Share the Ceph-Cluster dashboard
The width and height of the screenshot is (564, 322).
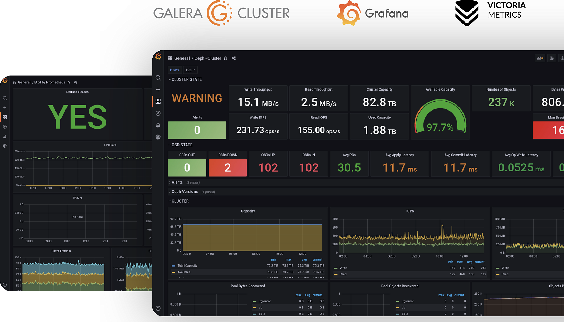pos(234,58)
